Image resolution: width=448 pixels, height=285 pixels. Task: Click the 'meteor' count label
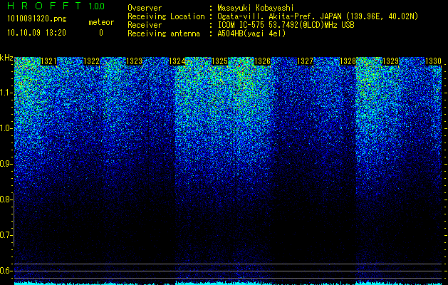(x=101, y=22)
